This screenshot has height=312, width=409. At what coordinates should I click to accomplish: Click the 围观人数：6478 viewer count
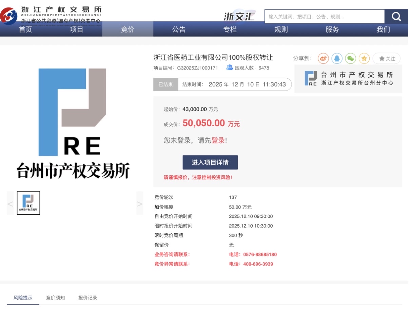coord(252,68)
